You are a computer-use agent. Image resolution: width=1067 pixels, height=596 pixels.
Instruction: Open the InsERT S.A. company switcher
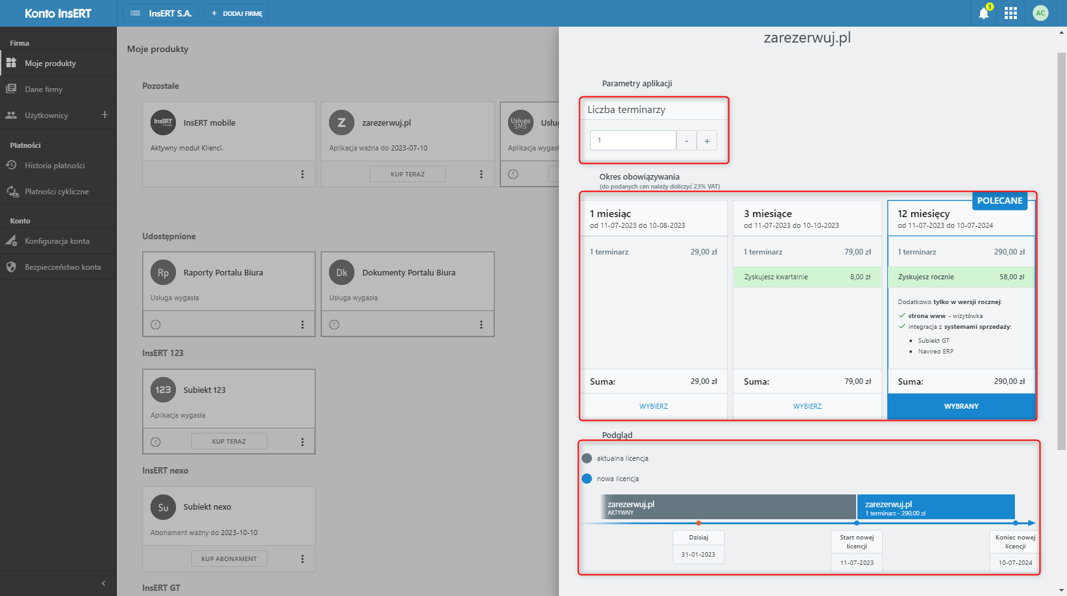(x=161, y=13)
